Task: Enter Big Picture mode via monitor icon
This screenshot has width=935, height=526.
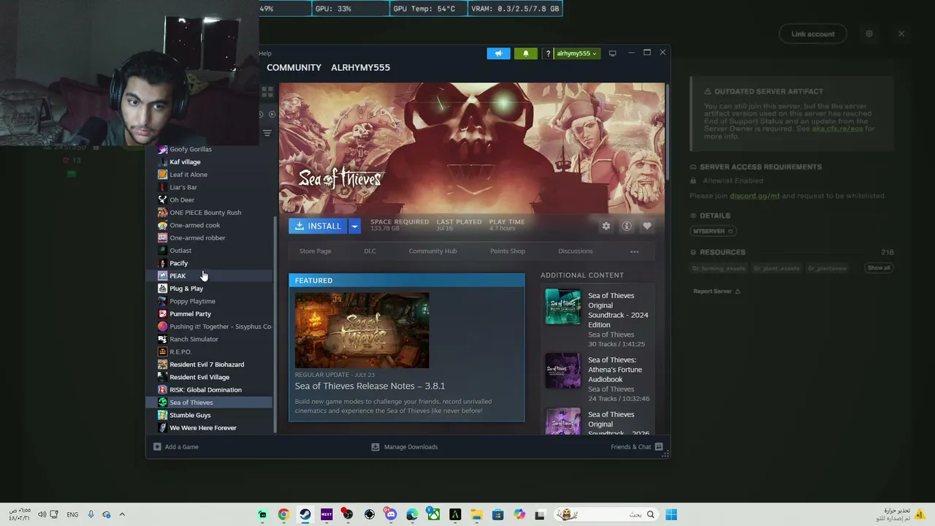Action: coord(612,53)
